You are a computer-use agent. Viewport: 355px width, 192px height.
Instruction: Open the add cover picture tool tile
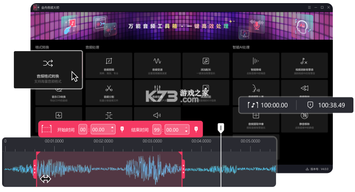click(x=206, y=92)
